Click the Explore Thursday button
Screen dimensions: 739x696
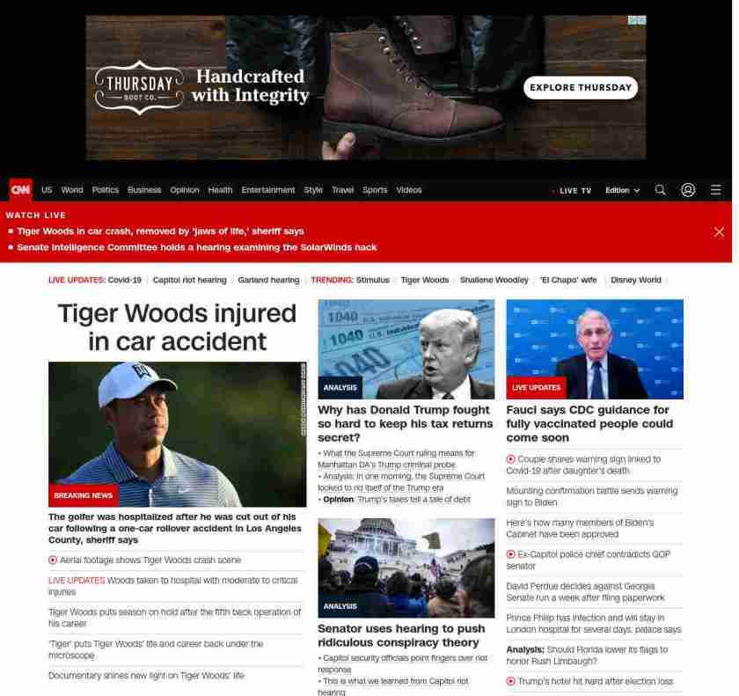pyautogui.click(x=580, y=87)
